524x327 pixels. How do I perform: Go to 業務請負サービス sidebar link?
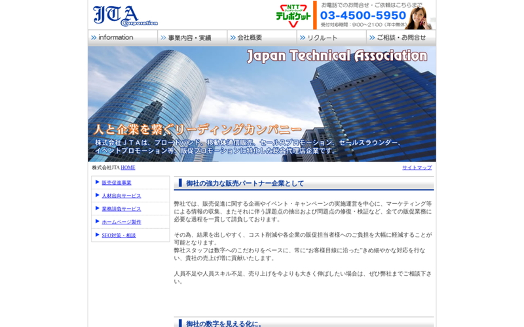click(121, 209)
